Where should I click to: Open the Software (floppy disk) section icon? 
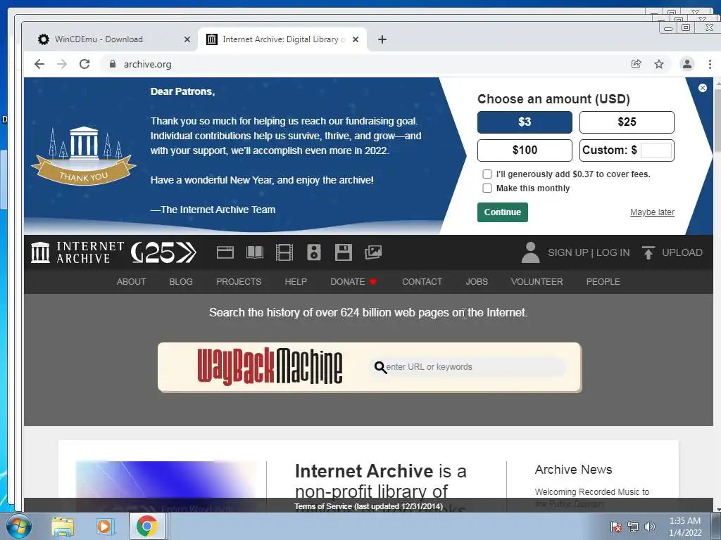pos(343,252)
